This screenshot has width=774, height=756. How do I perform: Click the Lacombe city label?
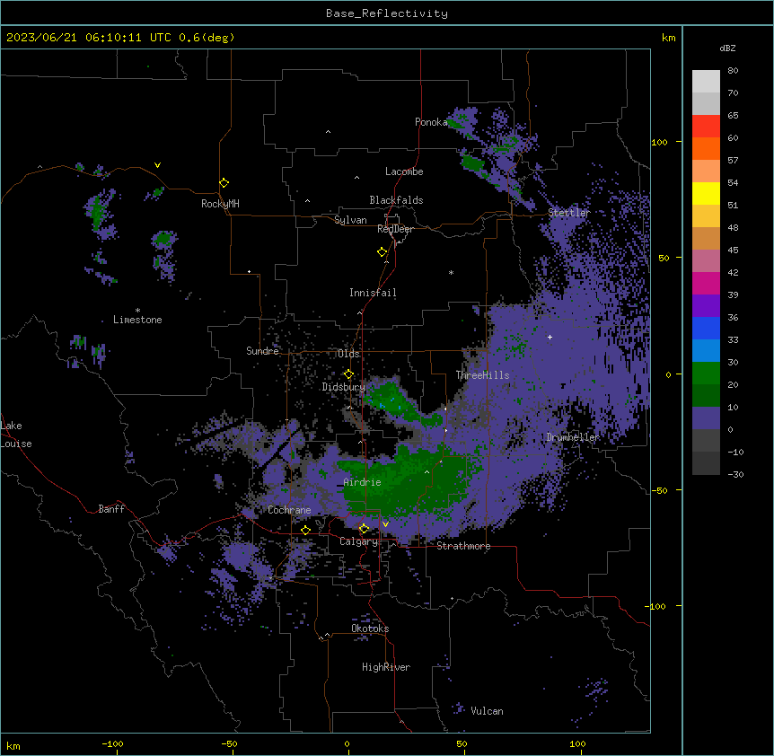404,171
